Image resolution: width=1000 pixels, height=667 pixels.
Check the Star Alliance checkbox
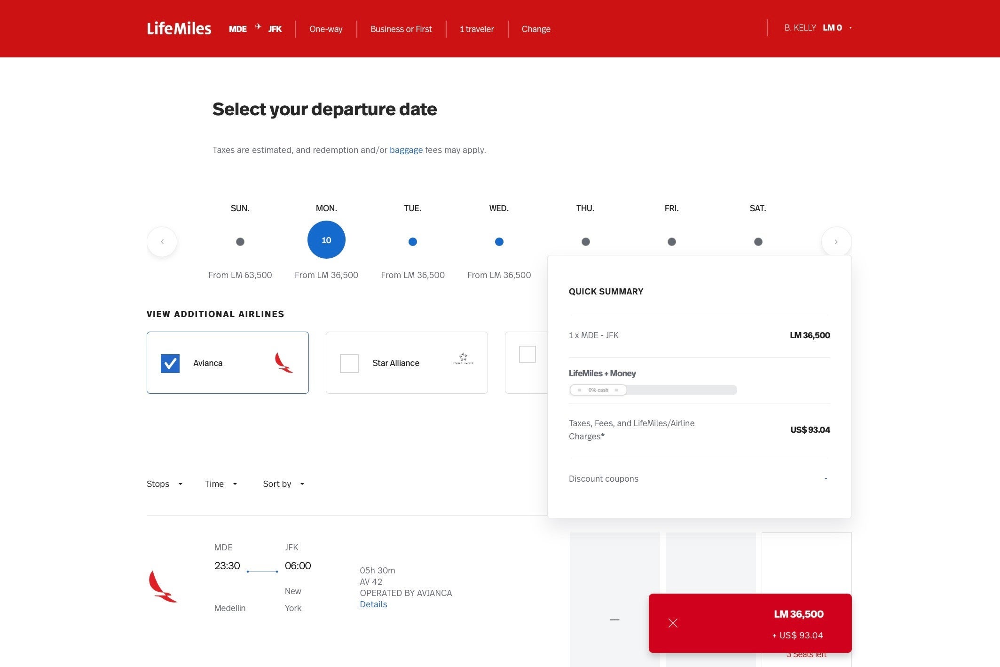(349, 363)
